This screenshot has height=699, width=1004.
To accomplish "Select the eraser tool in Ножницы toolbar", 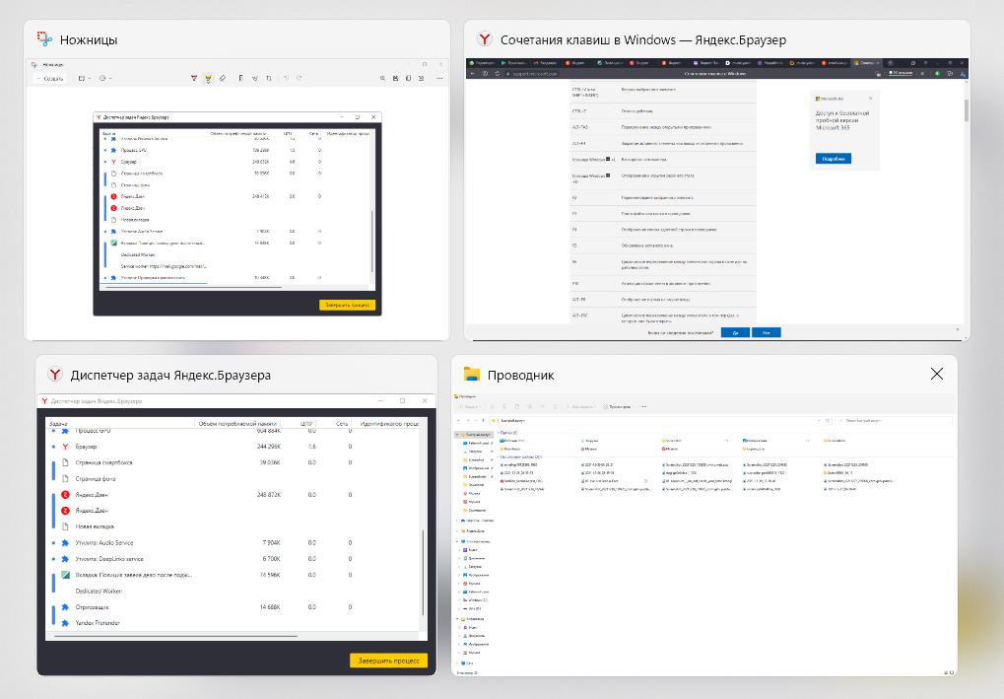I will [223, 78].
